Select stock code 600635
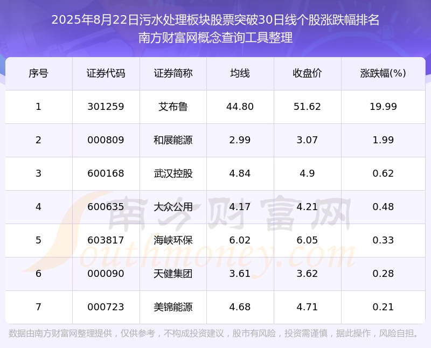The height and width of the screenshot is (348, 431). pyautogui.click(x=106, y=207)
